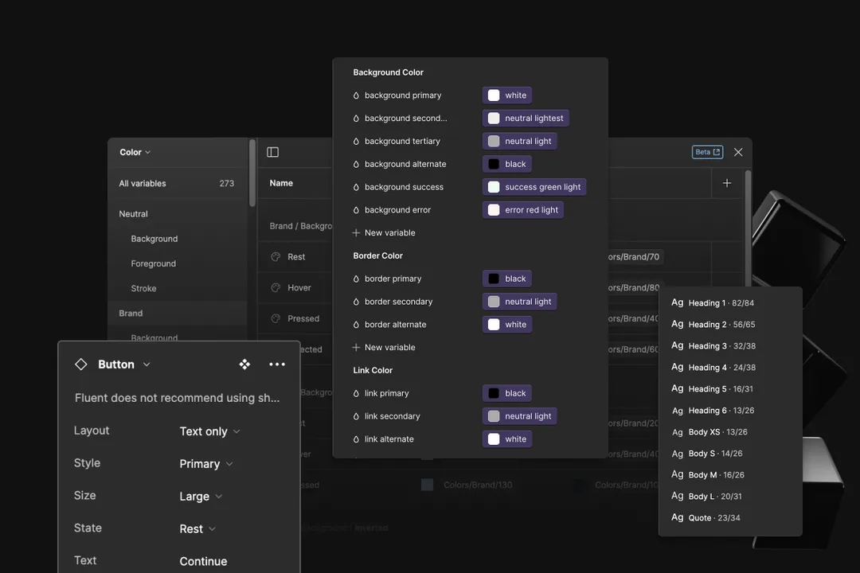Toggle the sidebar panel icon
The height and width of the screenshot is (573, 860).
pos(272,152)
